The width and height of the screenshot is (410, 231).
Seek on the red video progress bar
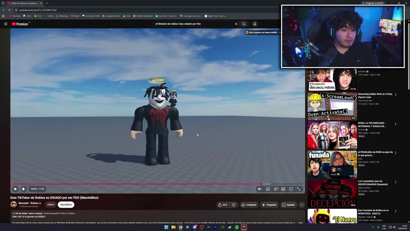[x=158, y=184]
